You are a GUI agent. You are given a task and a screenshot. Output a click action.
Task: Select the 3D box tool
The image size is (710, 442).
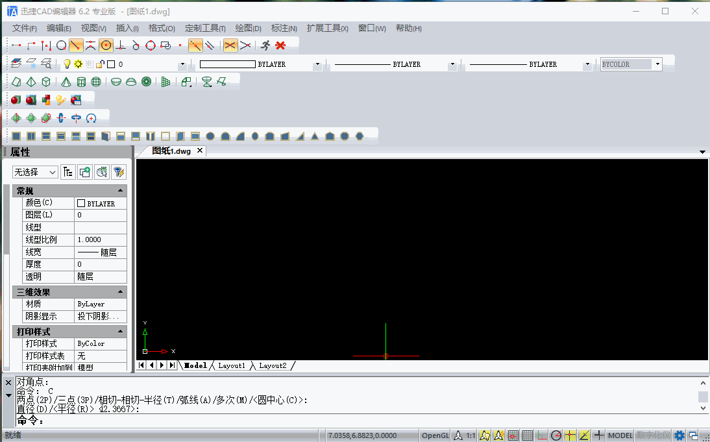(x=46, y=82)
